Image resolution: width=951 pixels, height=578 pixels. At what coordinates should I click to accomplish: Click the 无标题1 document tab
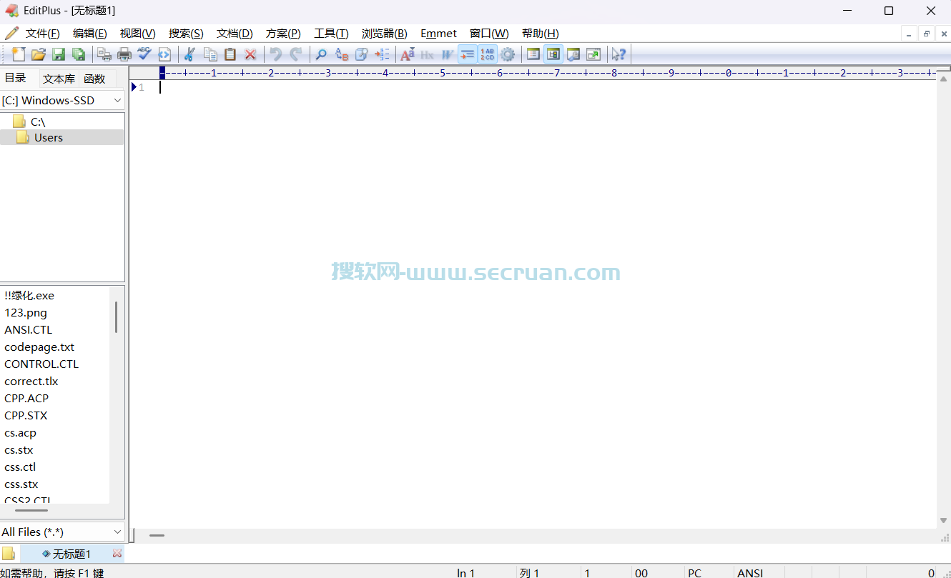click(x=72, y=554)
